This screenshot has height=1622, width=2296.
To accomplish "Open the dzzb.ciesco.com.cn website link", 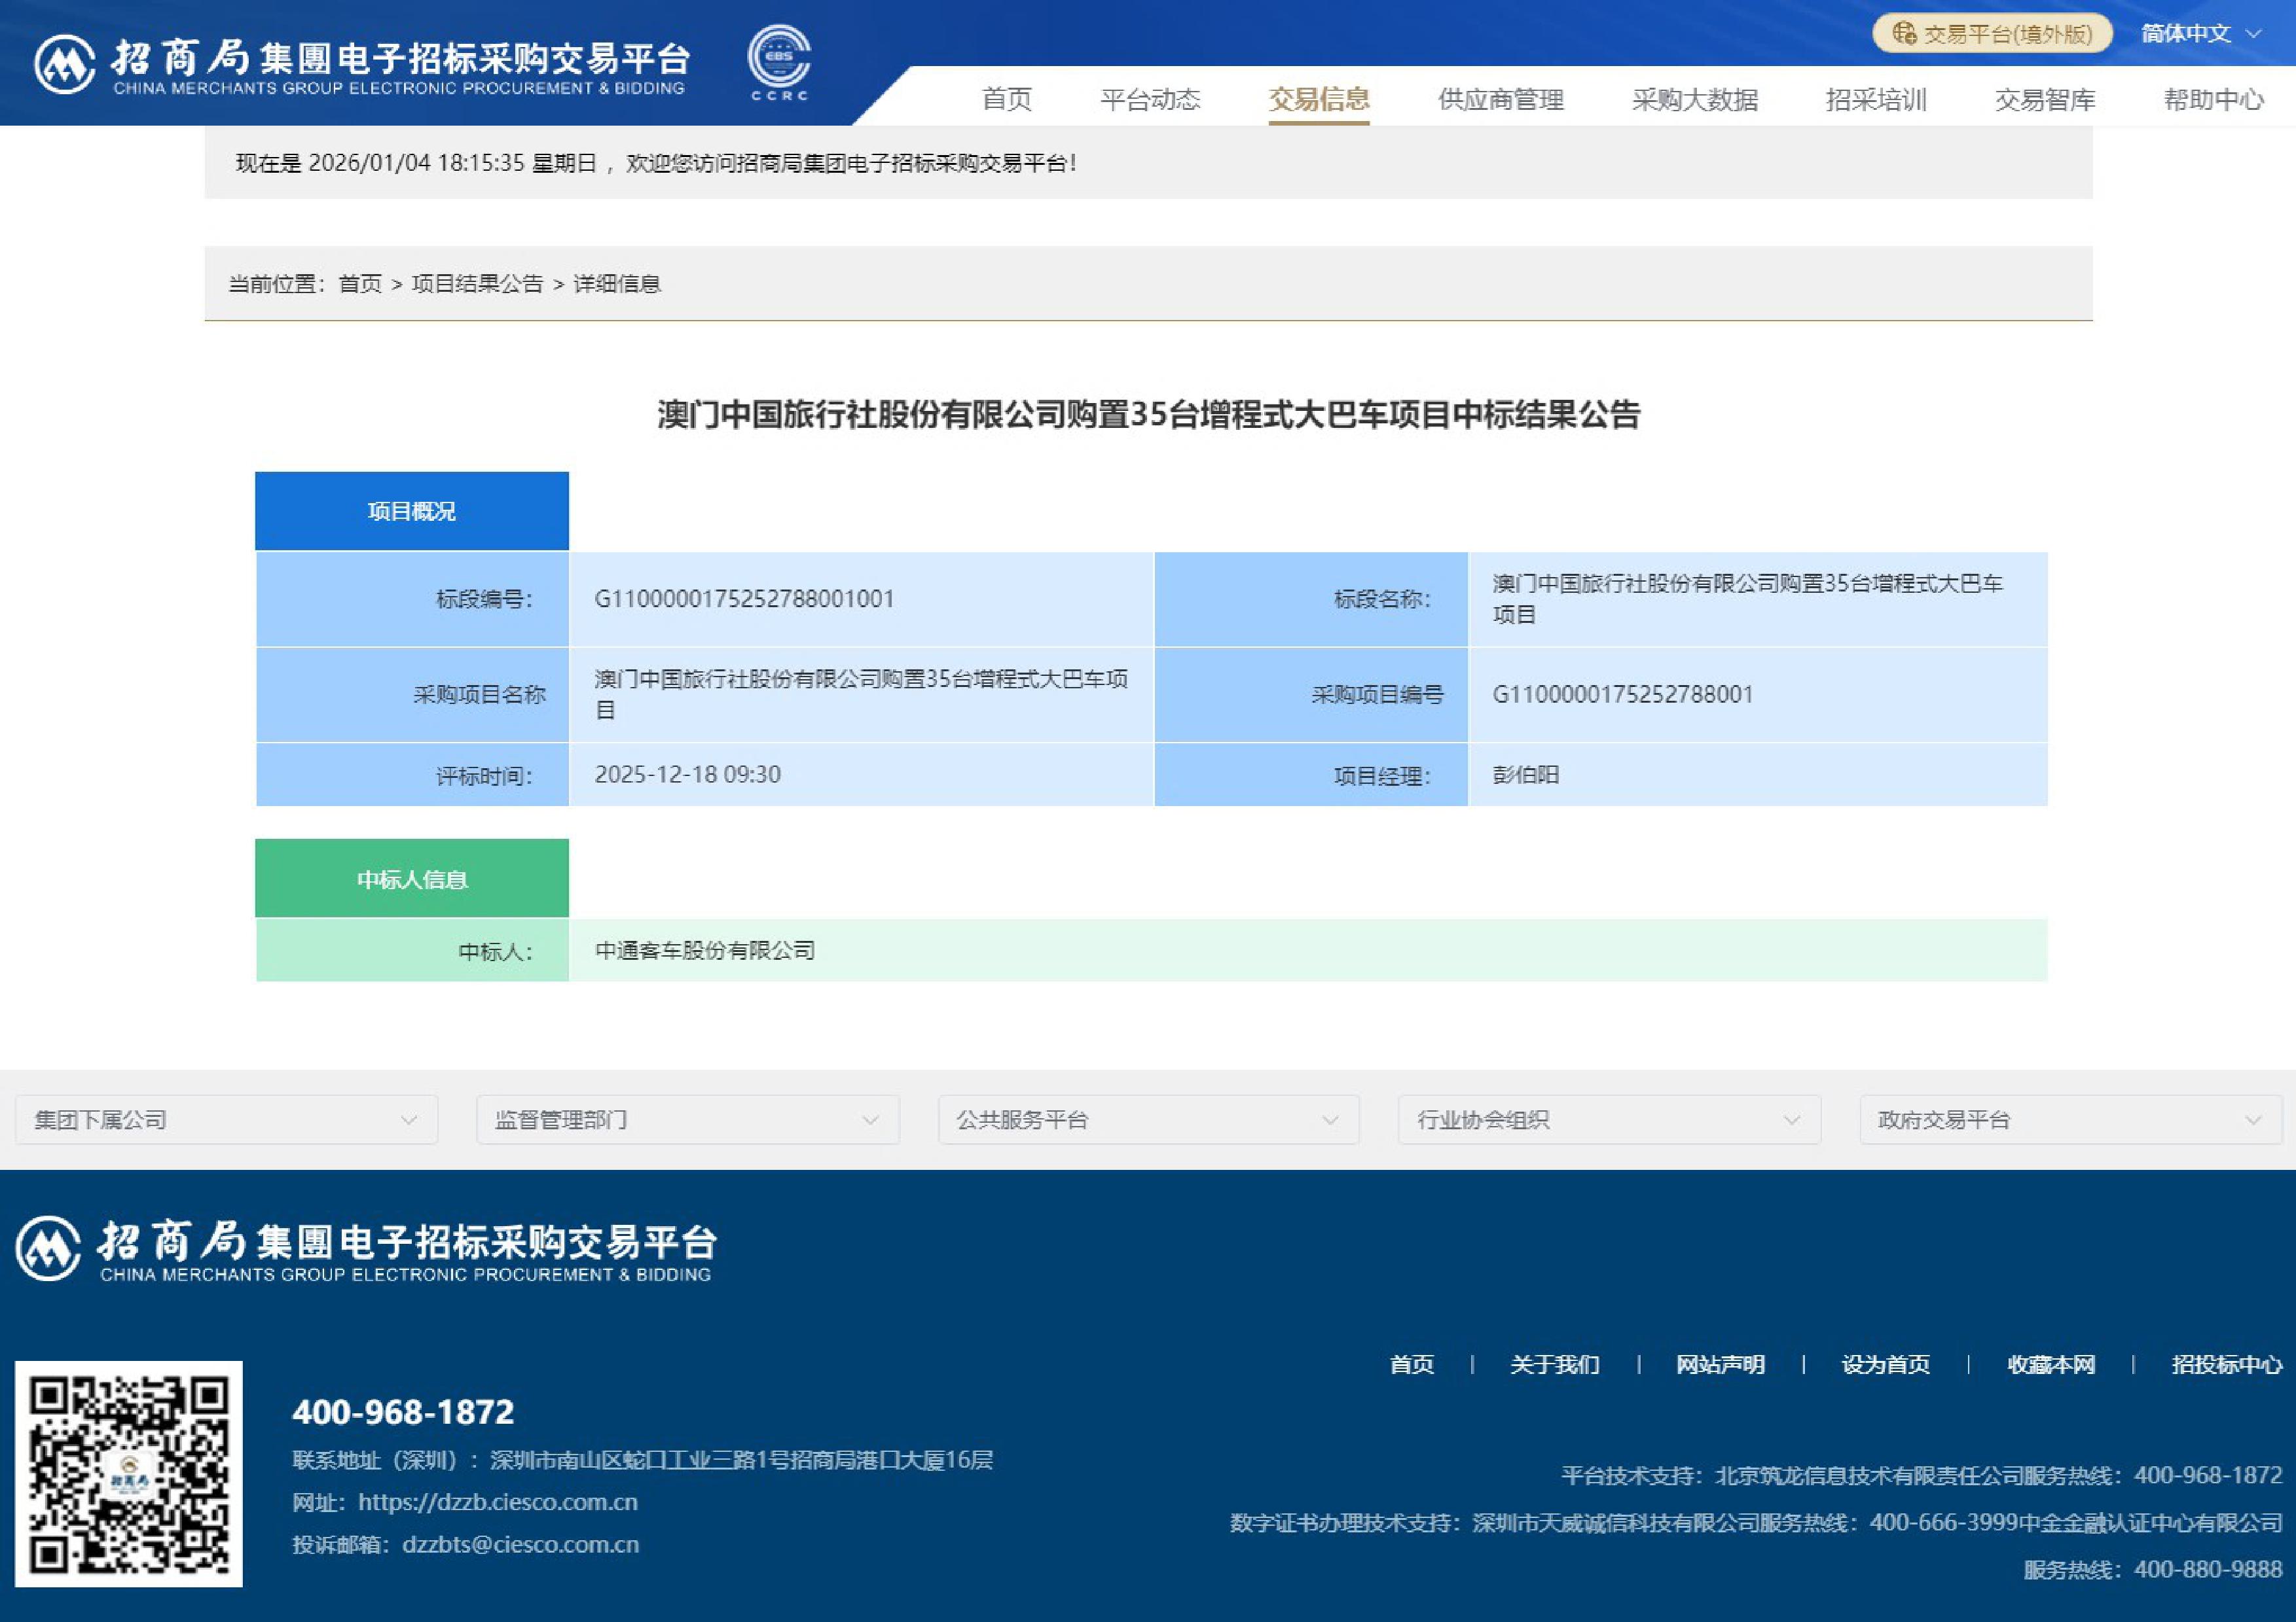I will click(497, 1502).
